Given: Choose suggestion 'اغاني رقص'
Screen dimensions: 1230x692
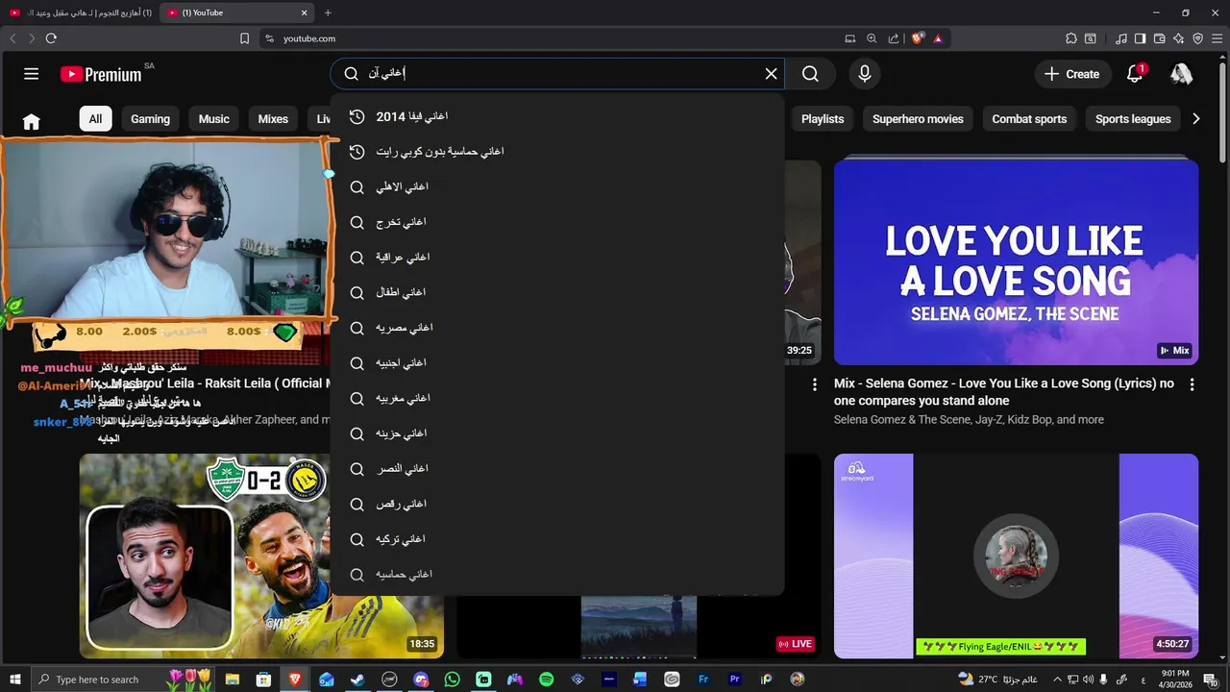Looking at the screenshot, I should (557, 504).
